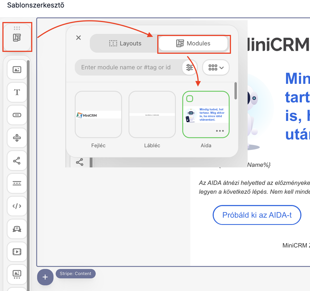Switch to the Layouts tab

(125, 43)
